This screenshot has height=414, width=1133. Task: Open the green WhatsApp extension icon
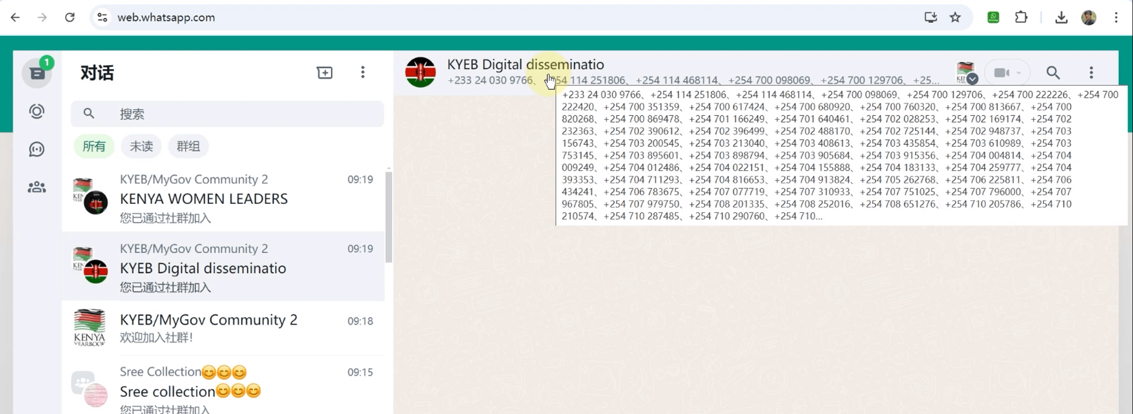click(993, 18)
